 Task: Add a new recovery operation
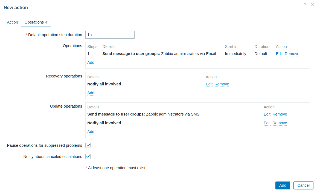[91, 93]
